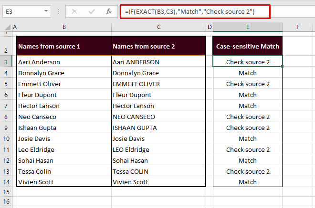Click the Insert Function fx icon
Image resolution: width=315 pixels, height=208 pixels.
click(x=108, y=11)
